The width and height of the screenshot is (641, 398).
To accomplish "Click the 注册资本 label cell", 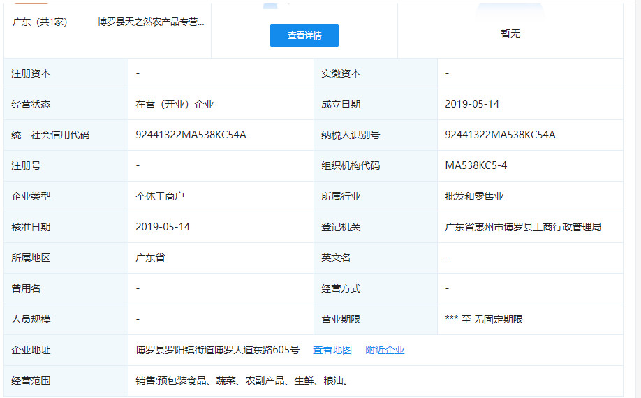I will coord(31,73).
